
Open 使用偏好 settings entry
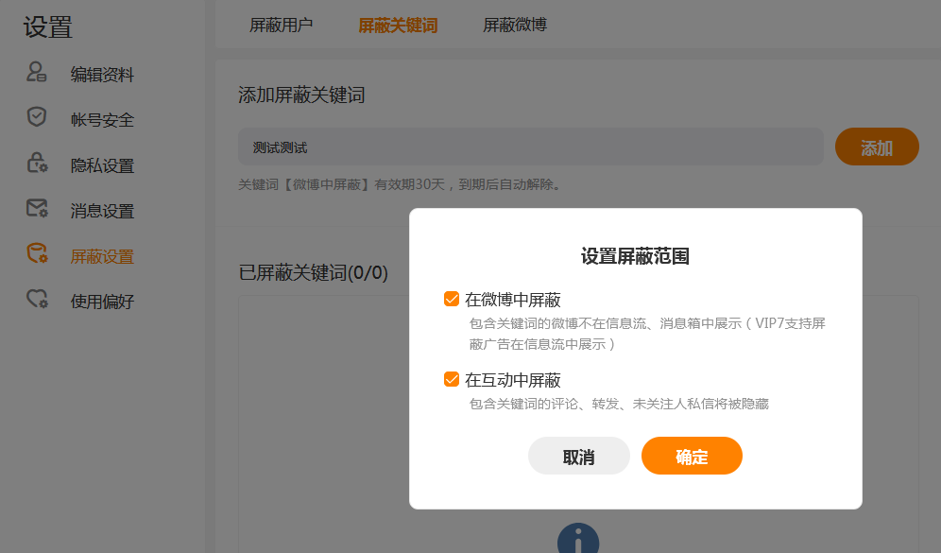pyautogui.click(x=102, y=302)
